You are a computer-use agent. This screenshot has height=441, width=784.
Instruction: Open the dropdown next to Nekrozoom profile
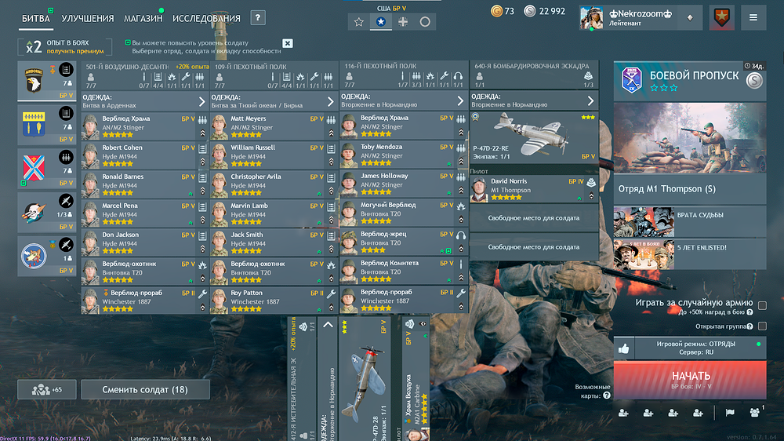(689, 17)
